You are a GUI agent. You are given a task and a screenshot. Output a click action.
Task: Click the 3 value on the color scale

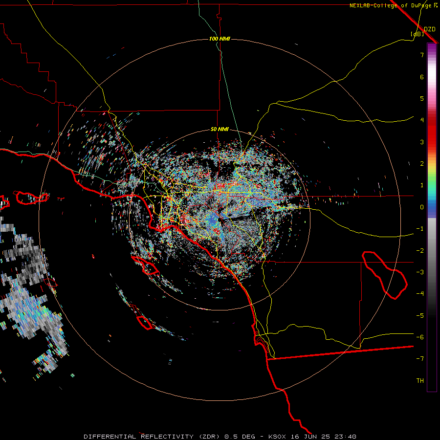pos(422,142)
